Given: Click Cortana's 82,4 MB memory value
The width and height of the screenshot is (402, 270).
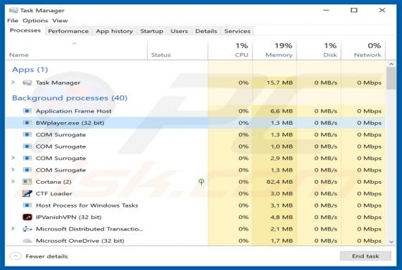Looking at the screenshot, I should point(279,182).
